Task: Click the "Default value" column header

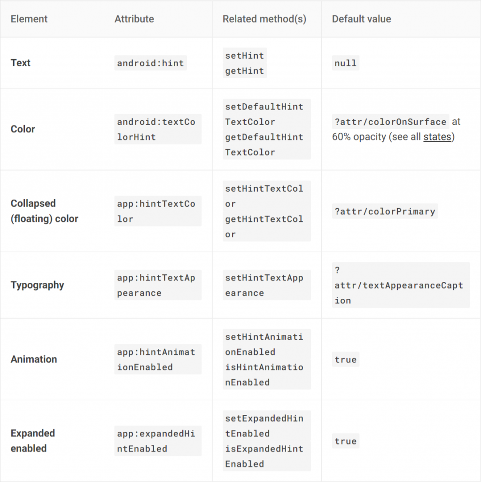Action: coord(361,19)
